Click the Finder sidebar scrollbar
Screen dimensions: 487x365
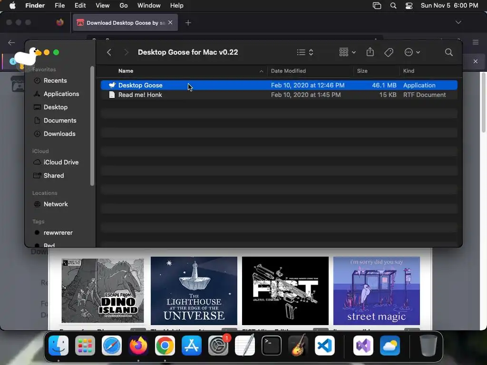coord(92,125)
